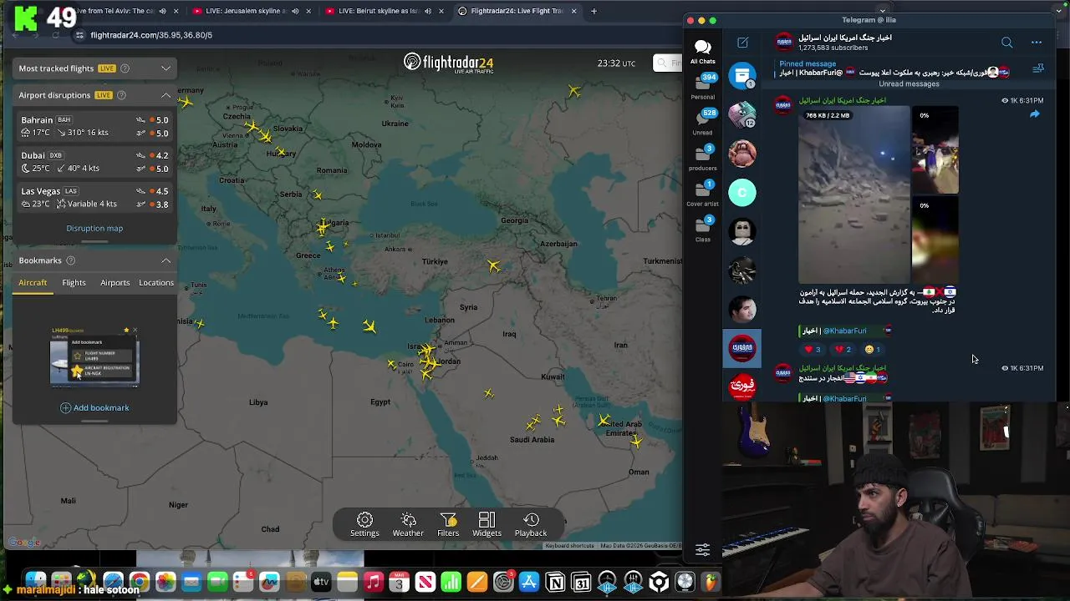Click Add bookmark
Screen dimensions: 1070x601
[94, 408]
